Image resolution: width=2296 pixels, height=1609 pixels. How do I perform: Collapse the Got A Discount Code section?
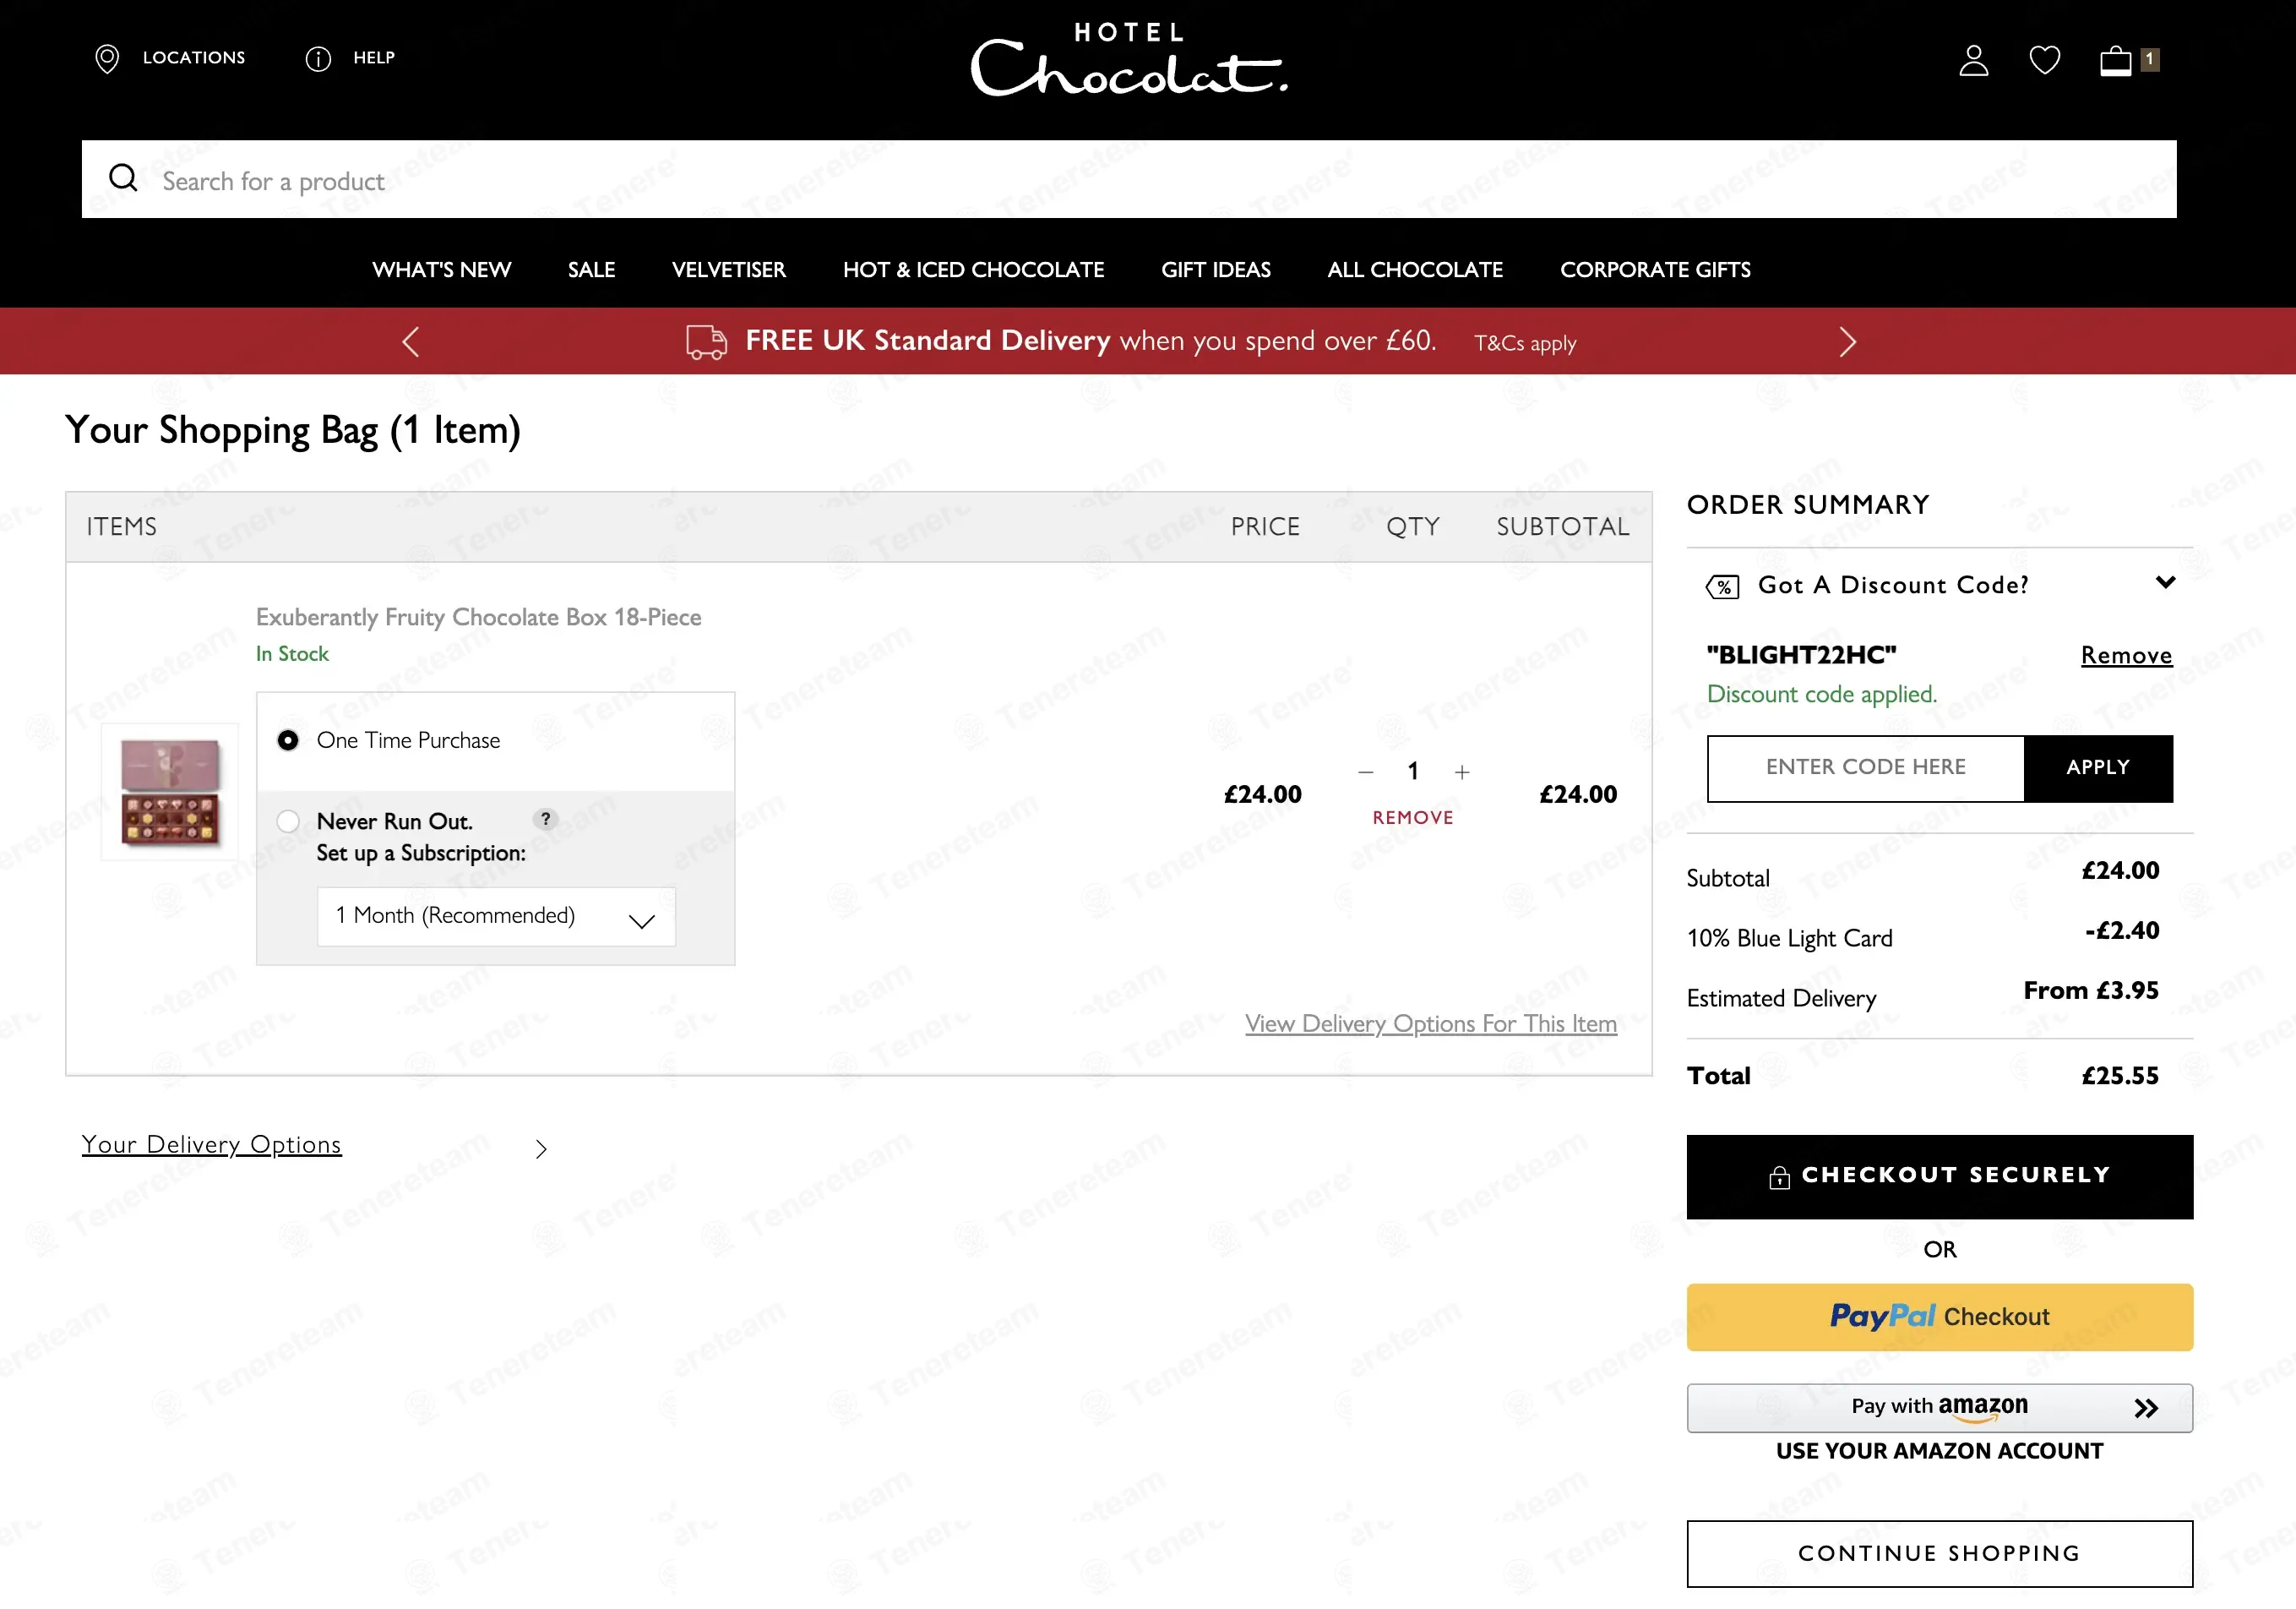(2165, 582)
